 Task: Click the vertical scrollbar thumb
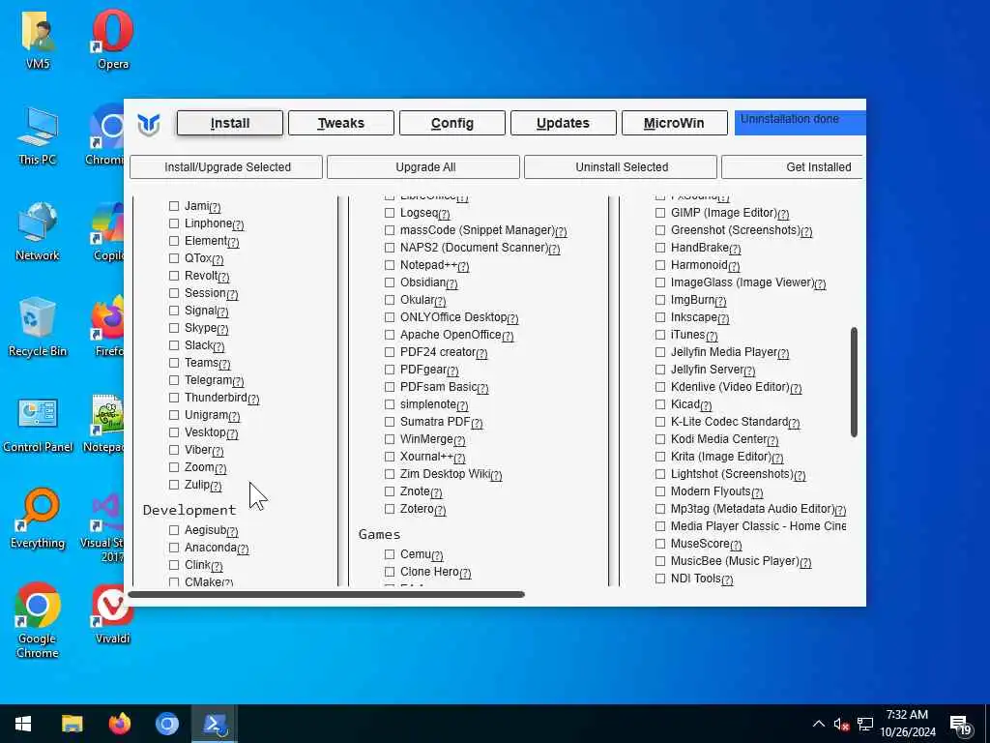coord(855,382)
